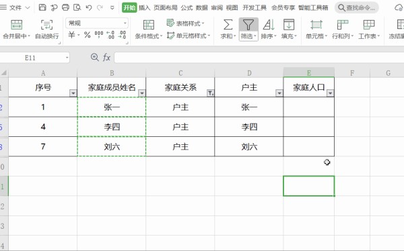Open the 户主 header filter dropdown

pos(279,93)
